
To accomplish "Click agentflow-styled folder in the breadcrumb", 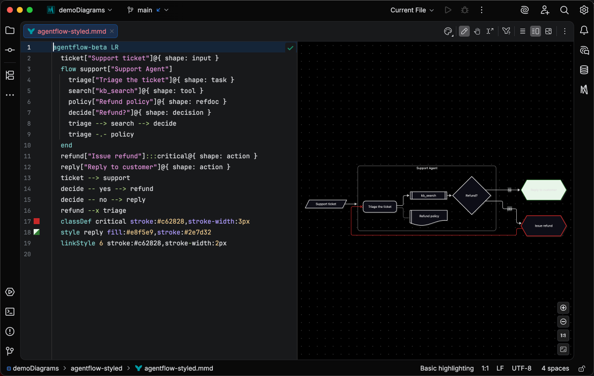I will pyautogui.click(x=97, y=368).
